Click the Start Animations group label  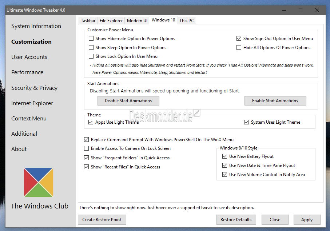point(103,84)
